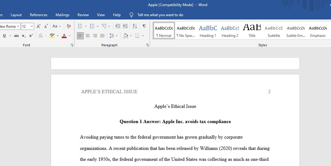The height and width of the screenshot is (166, 331).
Task: Open line and paragraph spacing
Action: (x=112, y=36)
